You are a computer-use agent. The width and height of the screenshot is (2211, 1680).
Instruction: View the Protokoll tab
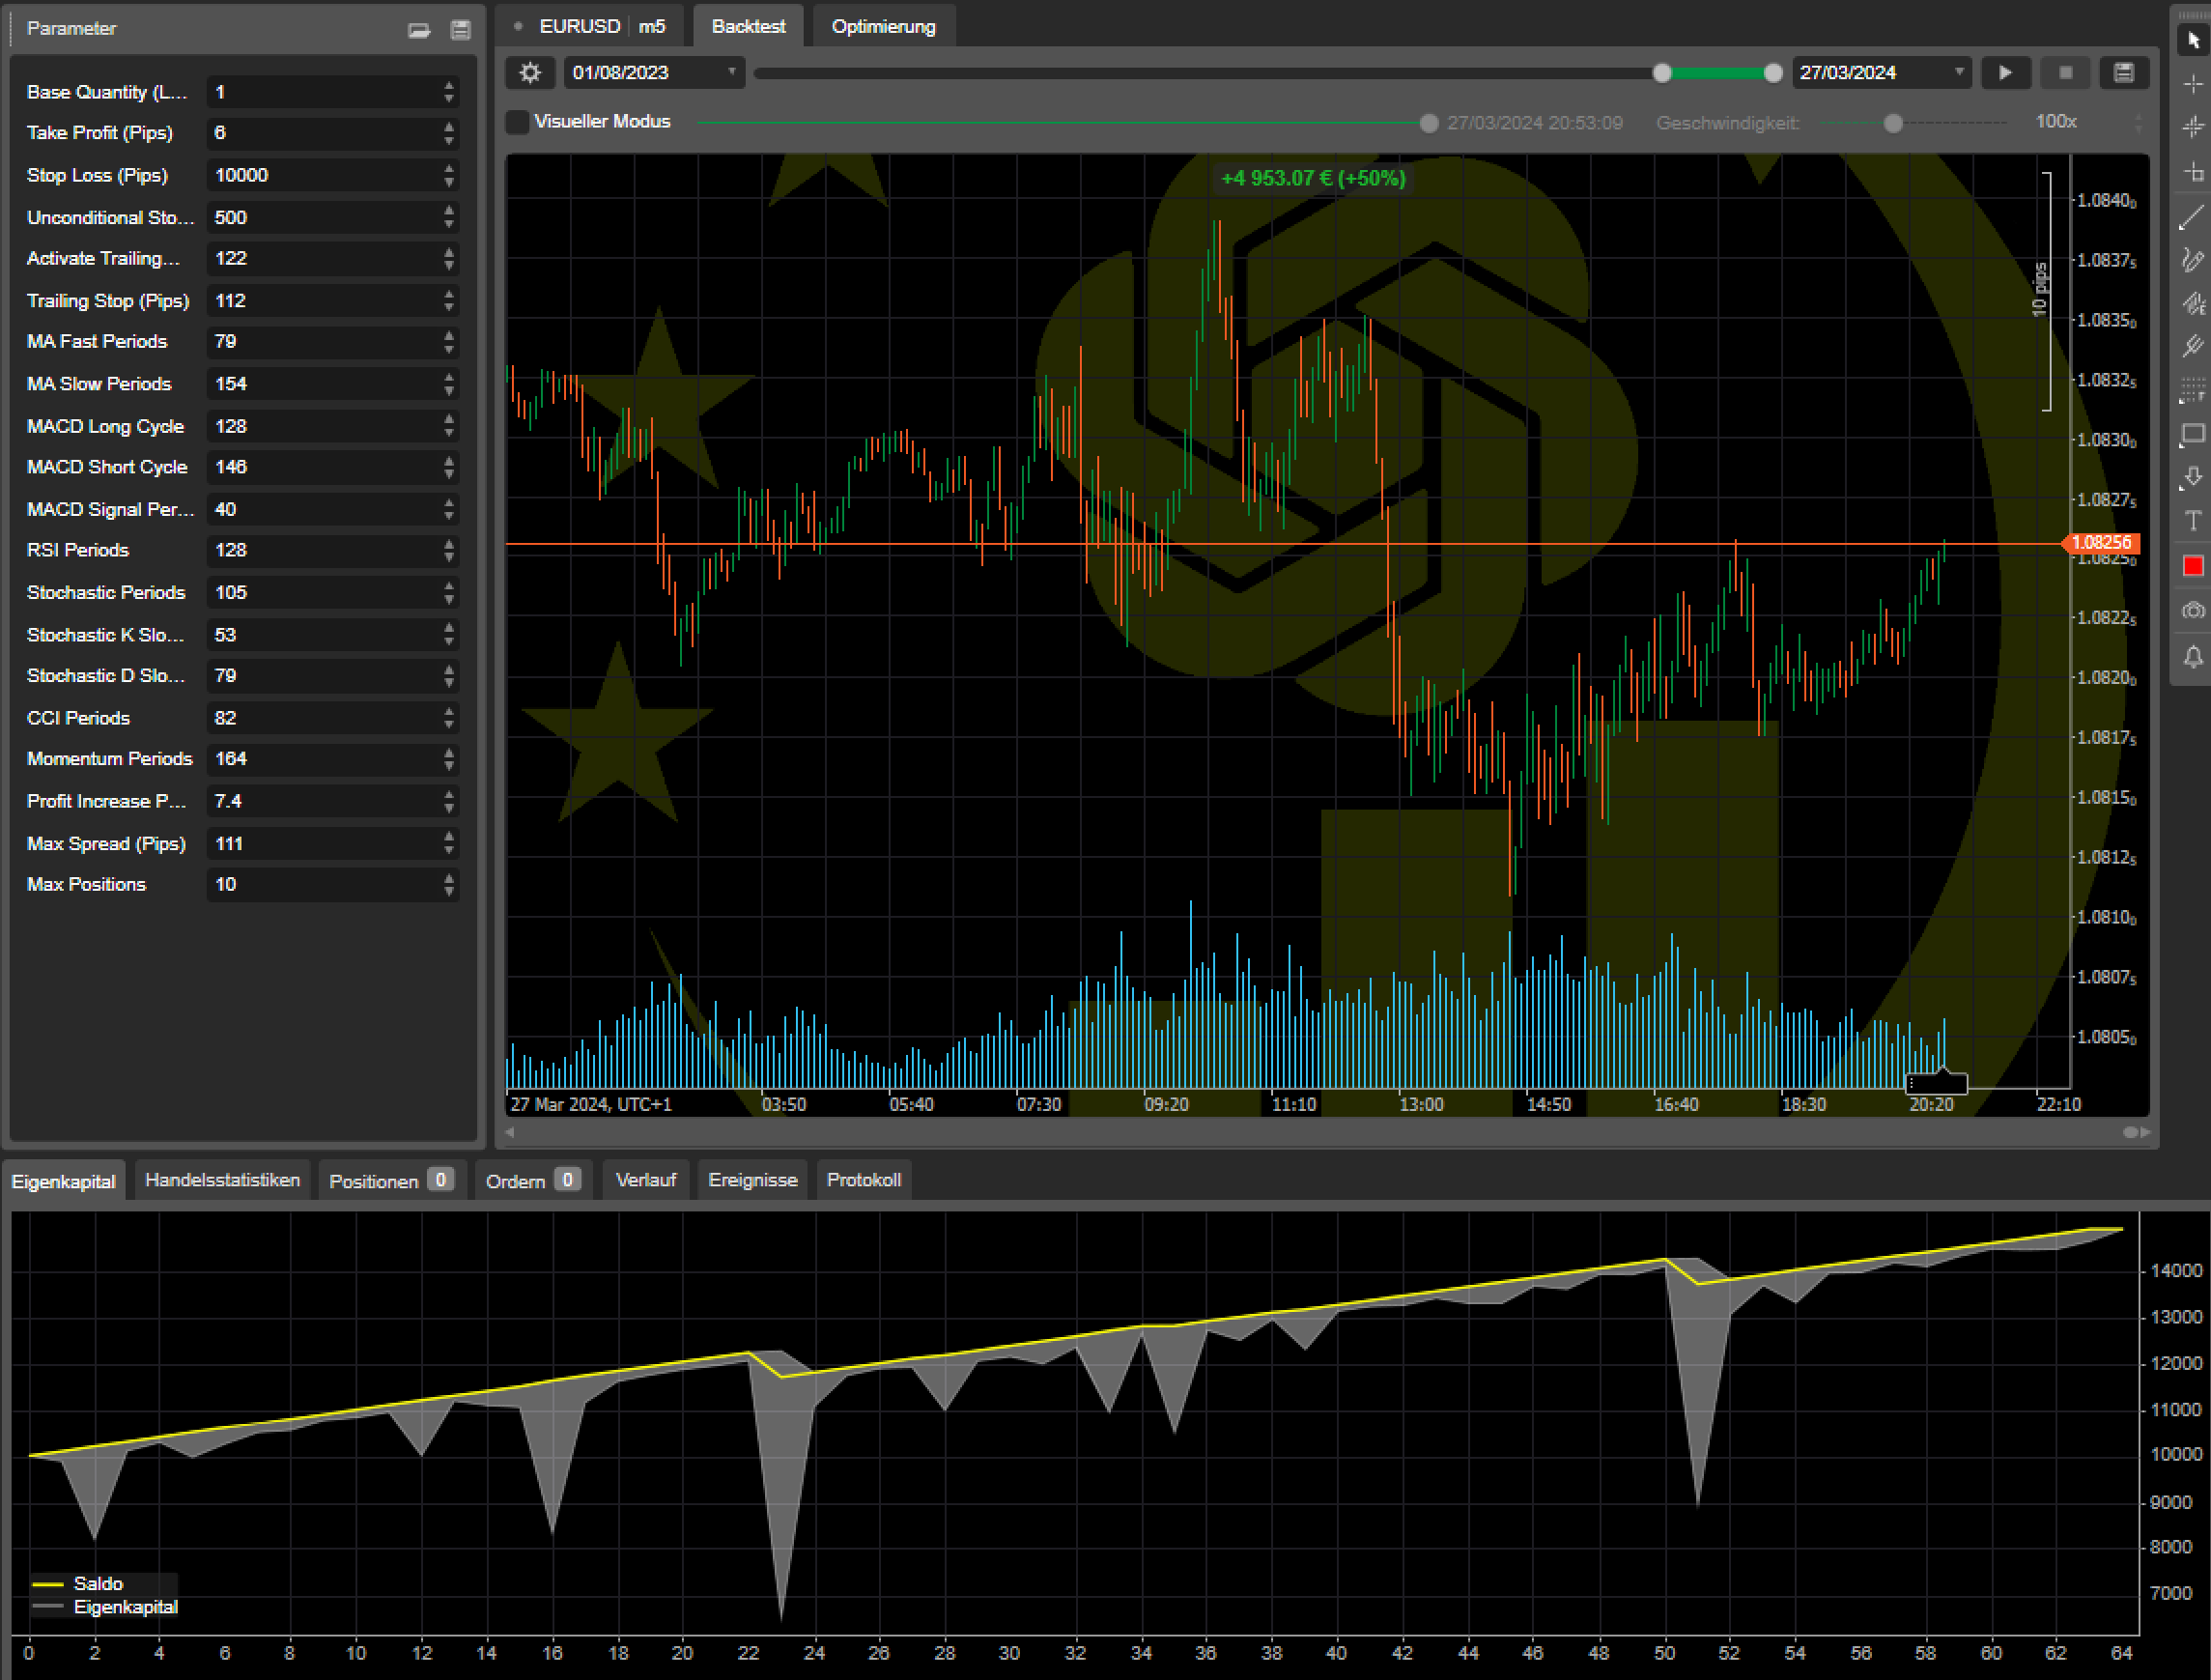[x=864, y=1180]
